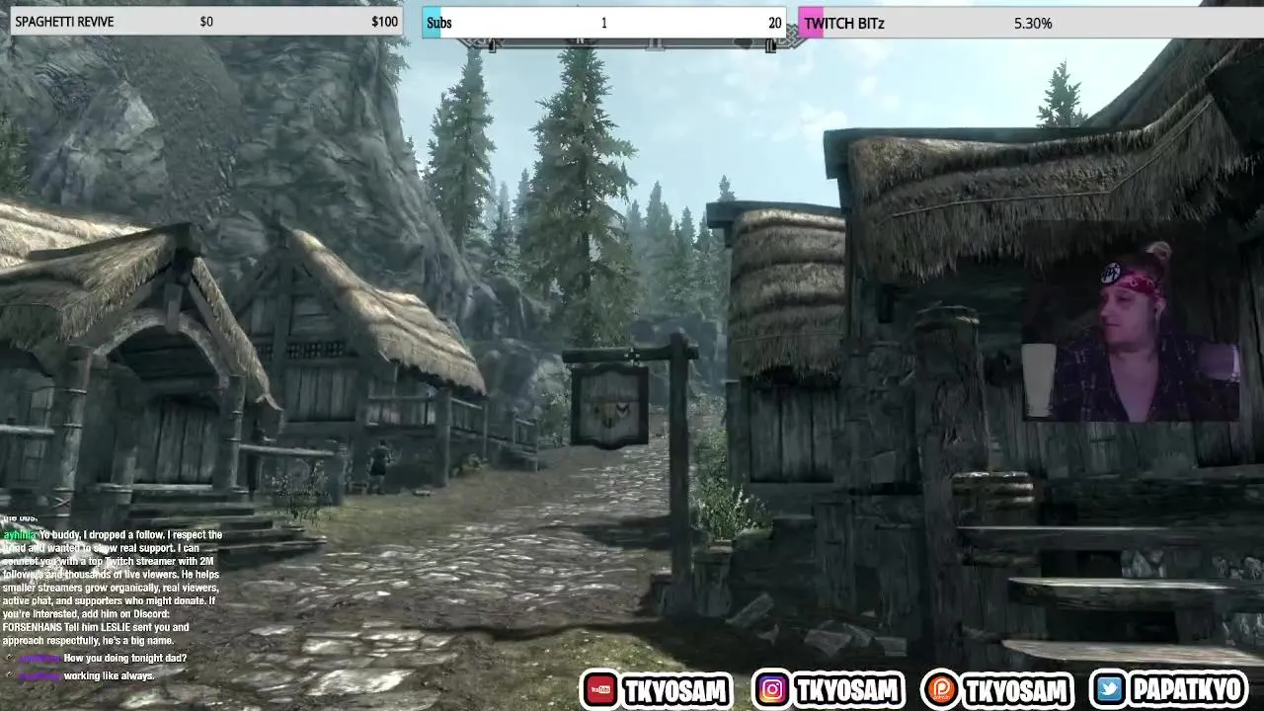Click the badge icon before 'How you doing' message
This screenshot has width=1264, height=711.
[10, 658]
